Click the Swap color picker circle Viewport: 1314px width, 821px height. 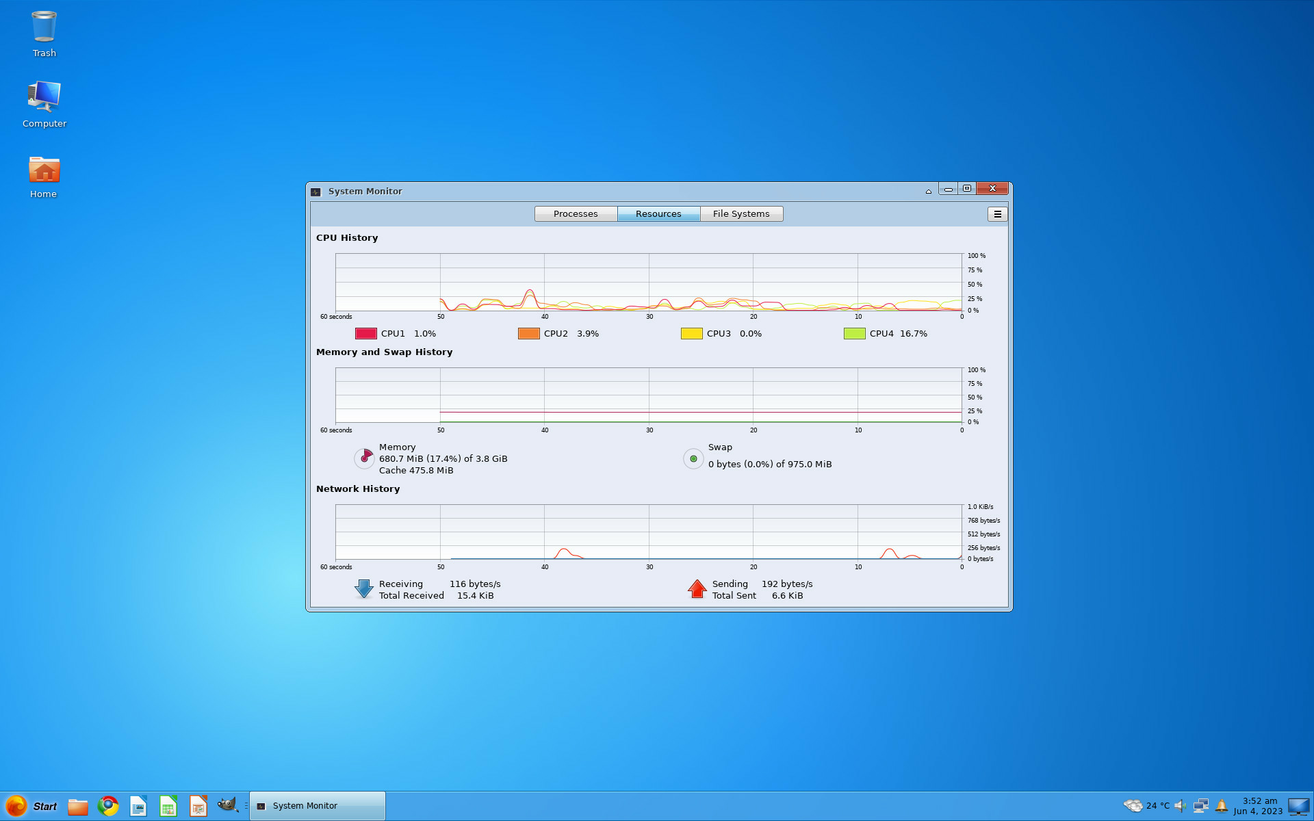click(x=693, y=458)
